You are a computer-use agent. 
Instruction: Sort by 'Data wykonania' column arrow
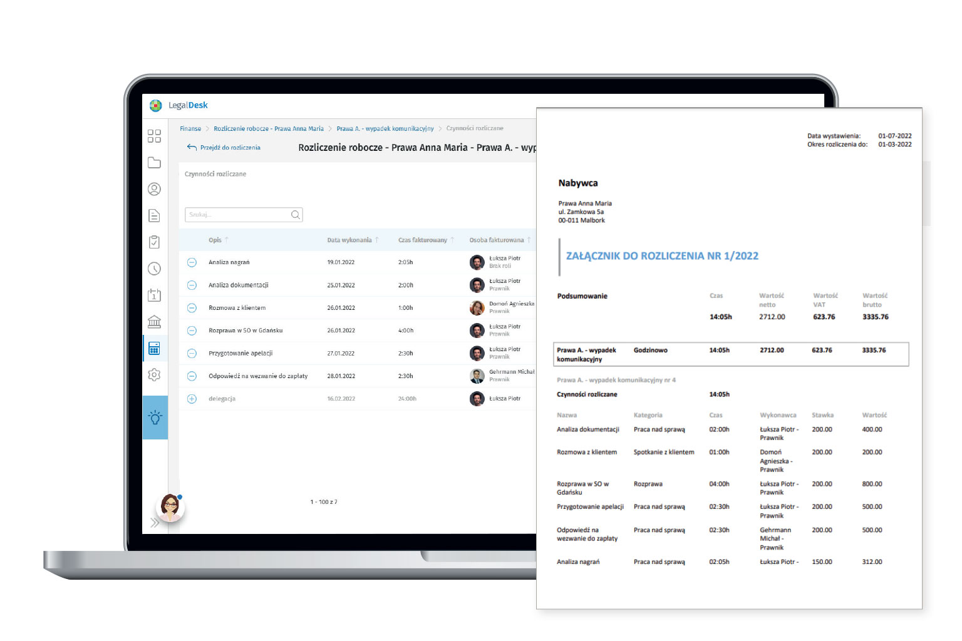[377, 240]
